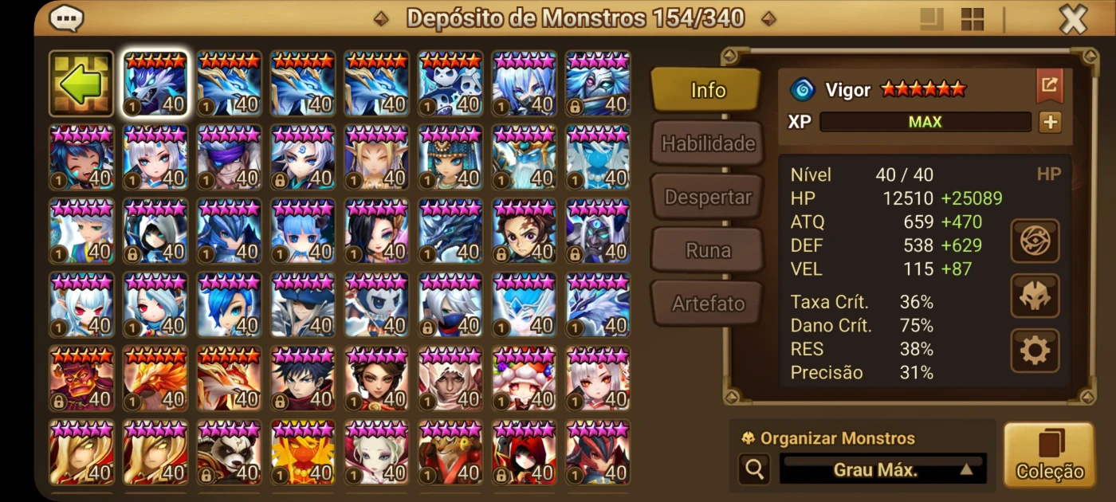
Task: Click the sort dropdown's triangle arrow
Action: [x=966, y=469]
